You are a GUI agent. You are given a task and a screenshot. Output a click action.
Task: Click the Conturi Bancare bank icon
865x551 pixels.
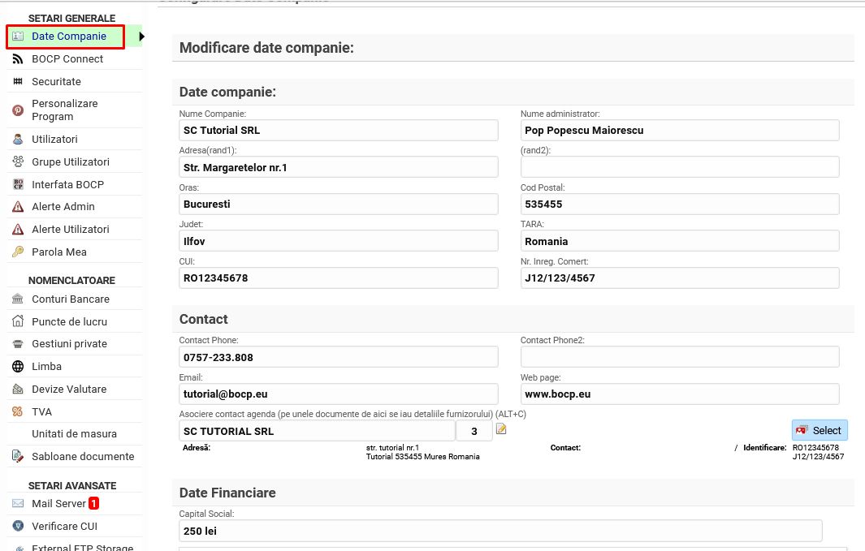(x=18, y=299)
